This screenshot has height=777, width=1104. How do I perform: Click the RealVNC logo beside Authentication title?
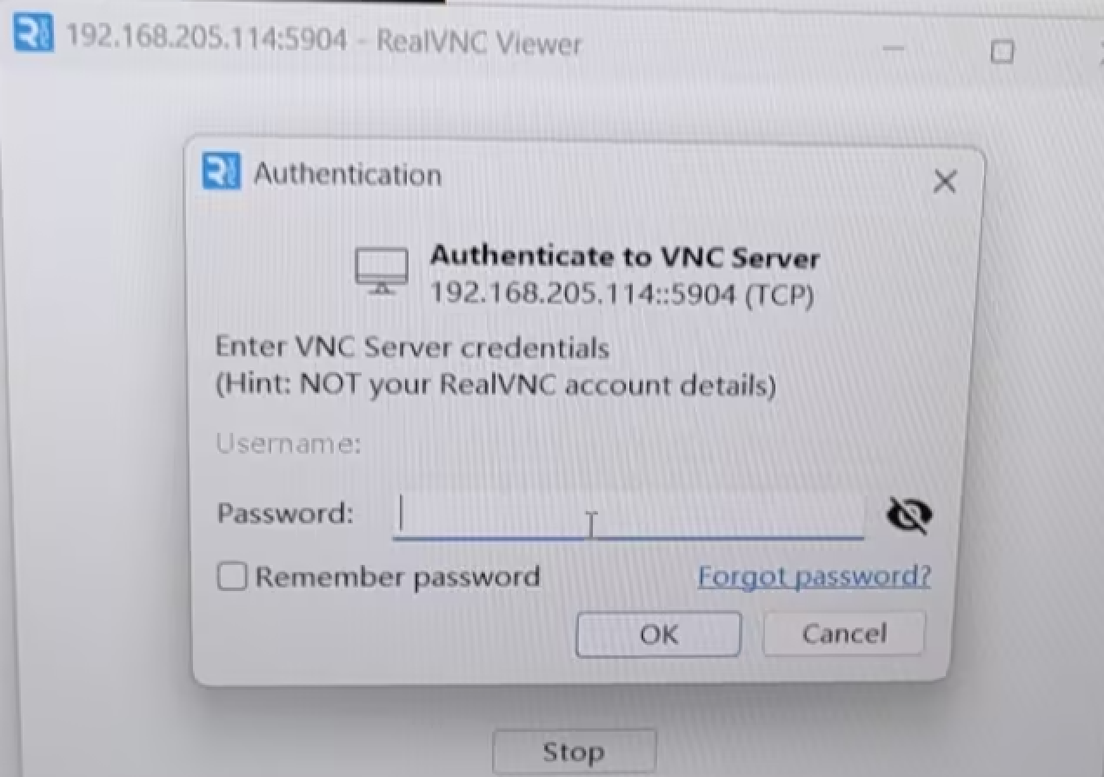(220, 171)
